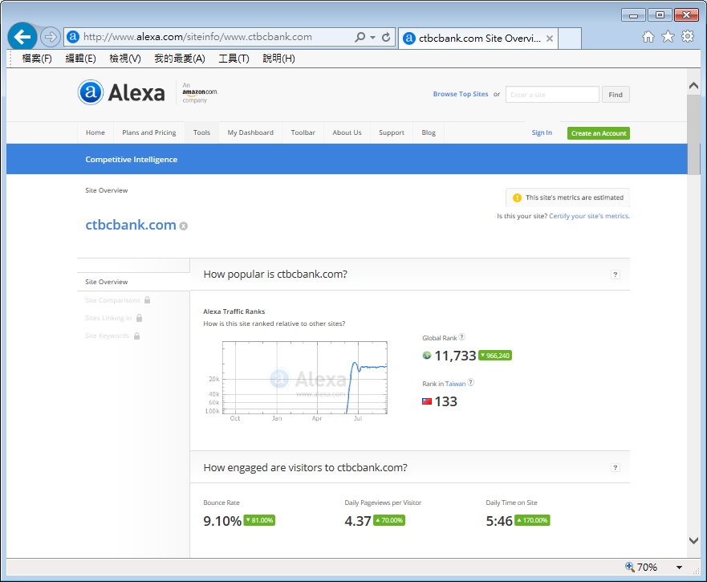Click lock icon next to Site Keywords
Screen dimensions: 707x582
(136, 336)
